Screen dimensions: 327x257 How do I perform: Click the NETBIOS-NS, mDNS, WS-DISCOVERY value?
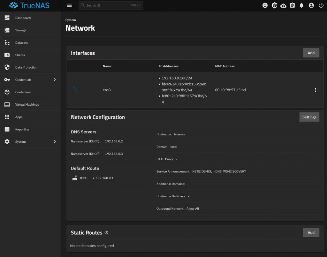point(219,171)
